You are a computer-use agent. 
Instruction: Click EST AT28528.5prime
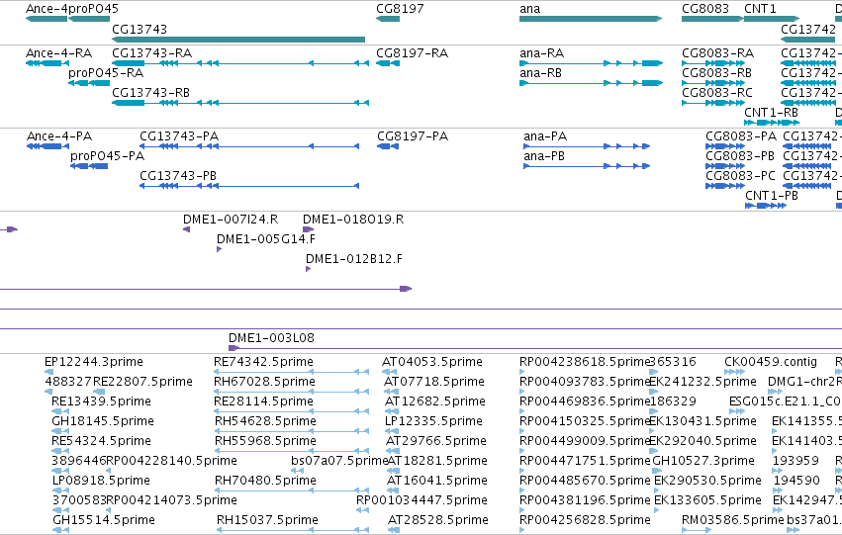(394, 531)
